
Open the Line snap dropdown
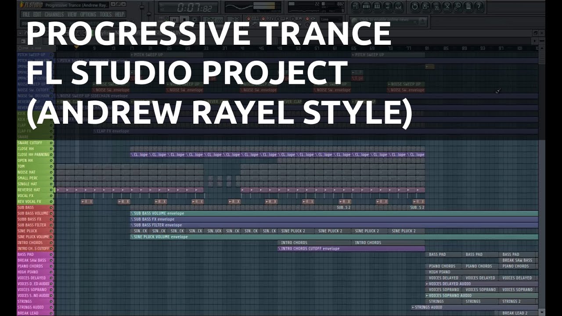point(331,19)
